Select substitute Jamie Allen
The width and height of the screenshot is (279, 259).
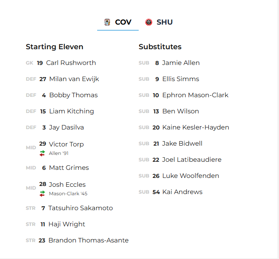[x=181, y=63]
